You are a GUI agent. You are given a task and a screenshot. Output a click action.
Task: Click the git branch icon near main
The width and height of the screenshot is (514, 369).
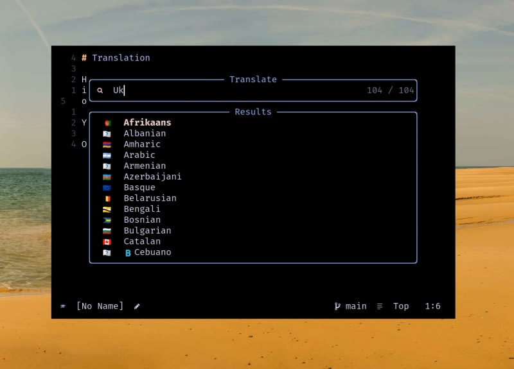pyautogui.click(x=337, y=306)
